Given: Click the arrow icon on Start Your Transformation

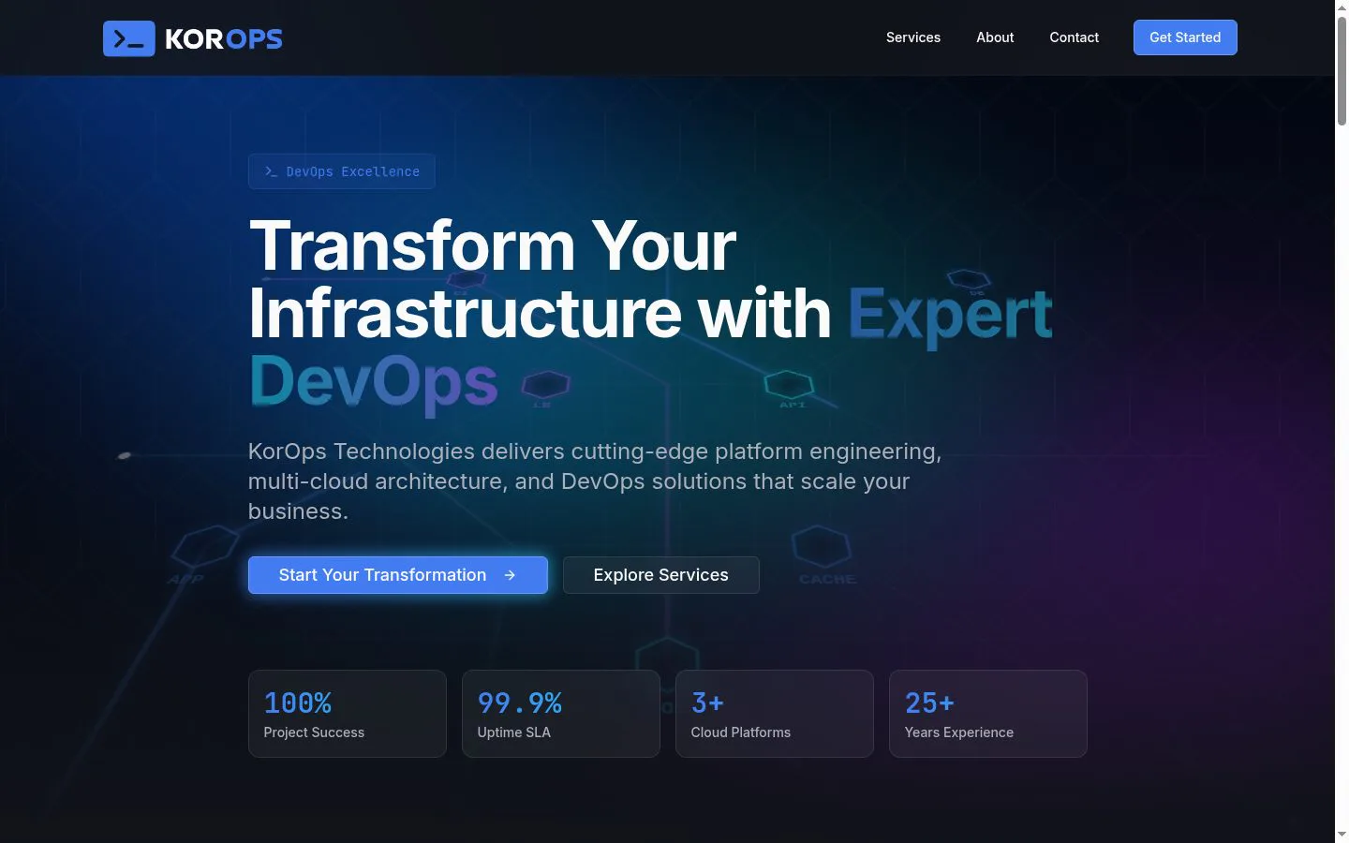Looking at the screenshot, I should click(510, 575).
